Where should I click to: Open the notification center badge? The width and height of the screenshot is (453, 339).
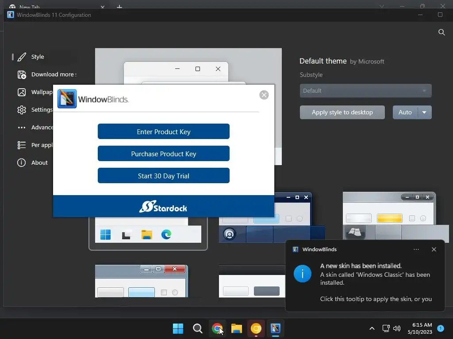[x=441, y=328]
